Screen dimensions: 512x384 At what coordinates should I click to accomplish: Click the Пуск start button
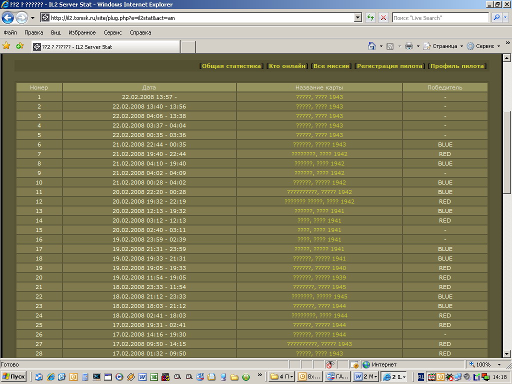tap(14, 376)
